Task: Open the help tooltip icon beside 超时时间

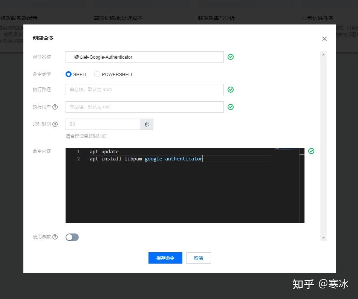Action: tap(55, 124)
